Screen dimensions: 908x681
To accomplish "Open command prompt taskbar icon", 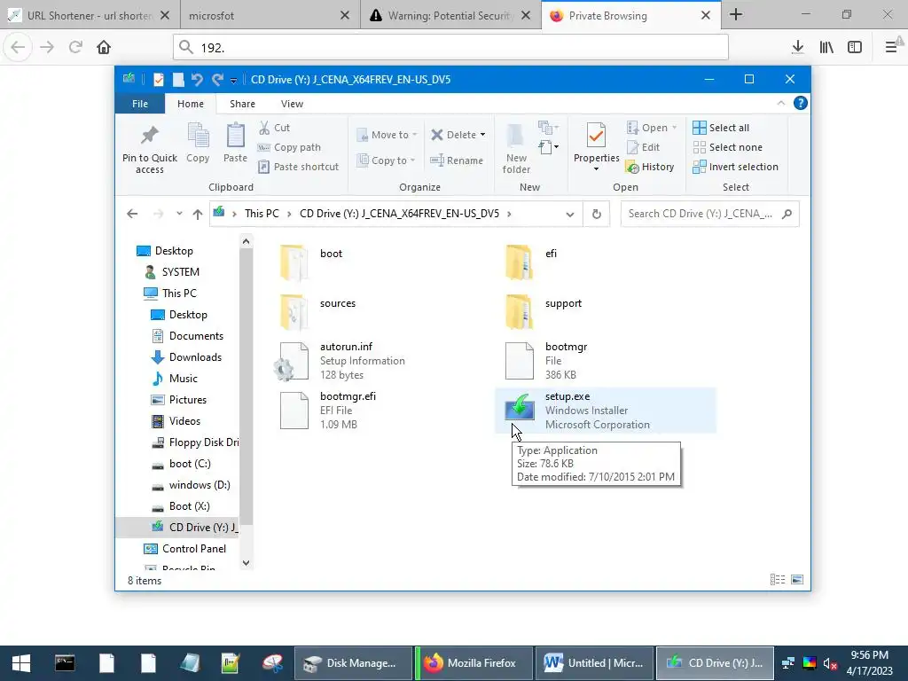I will (x=65, y=663).
